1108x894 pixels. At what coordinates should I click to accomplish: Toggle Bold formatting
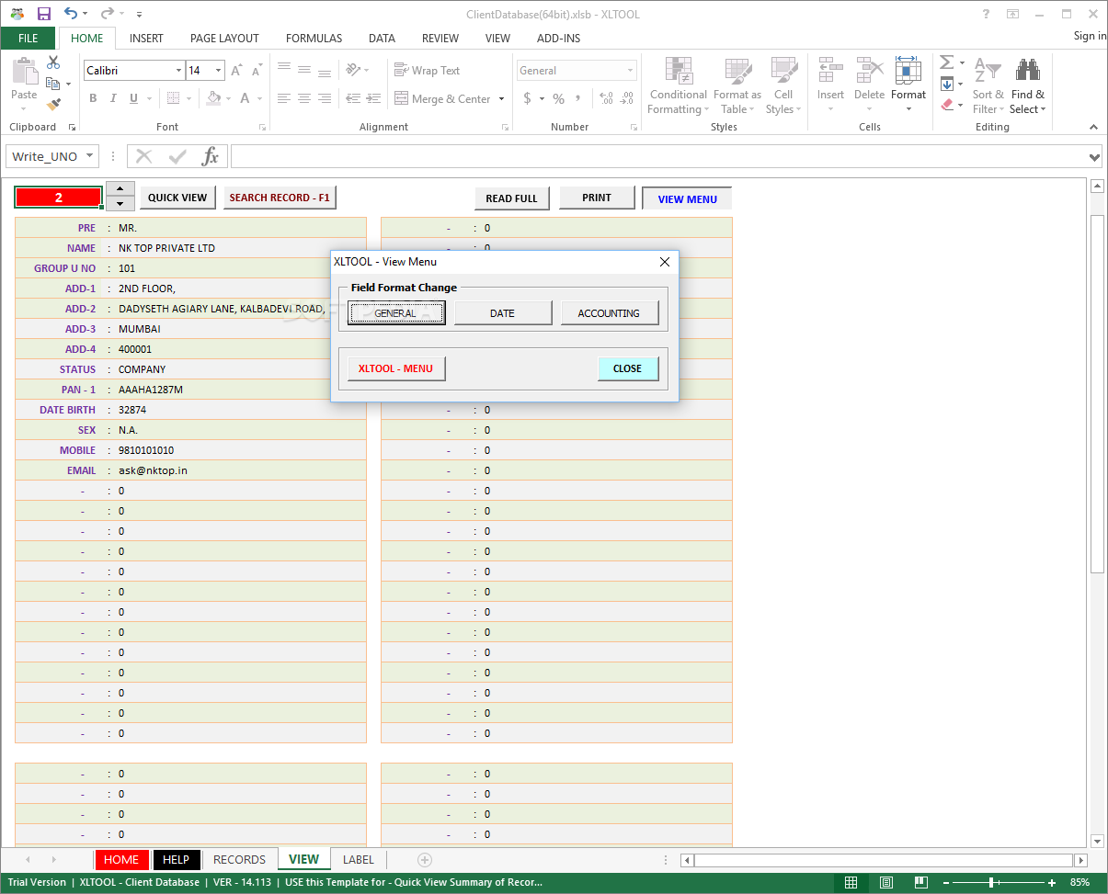pyautogui.click(x=93, y=98)
